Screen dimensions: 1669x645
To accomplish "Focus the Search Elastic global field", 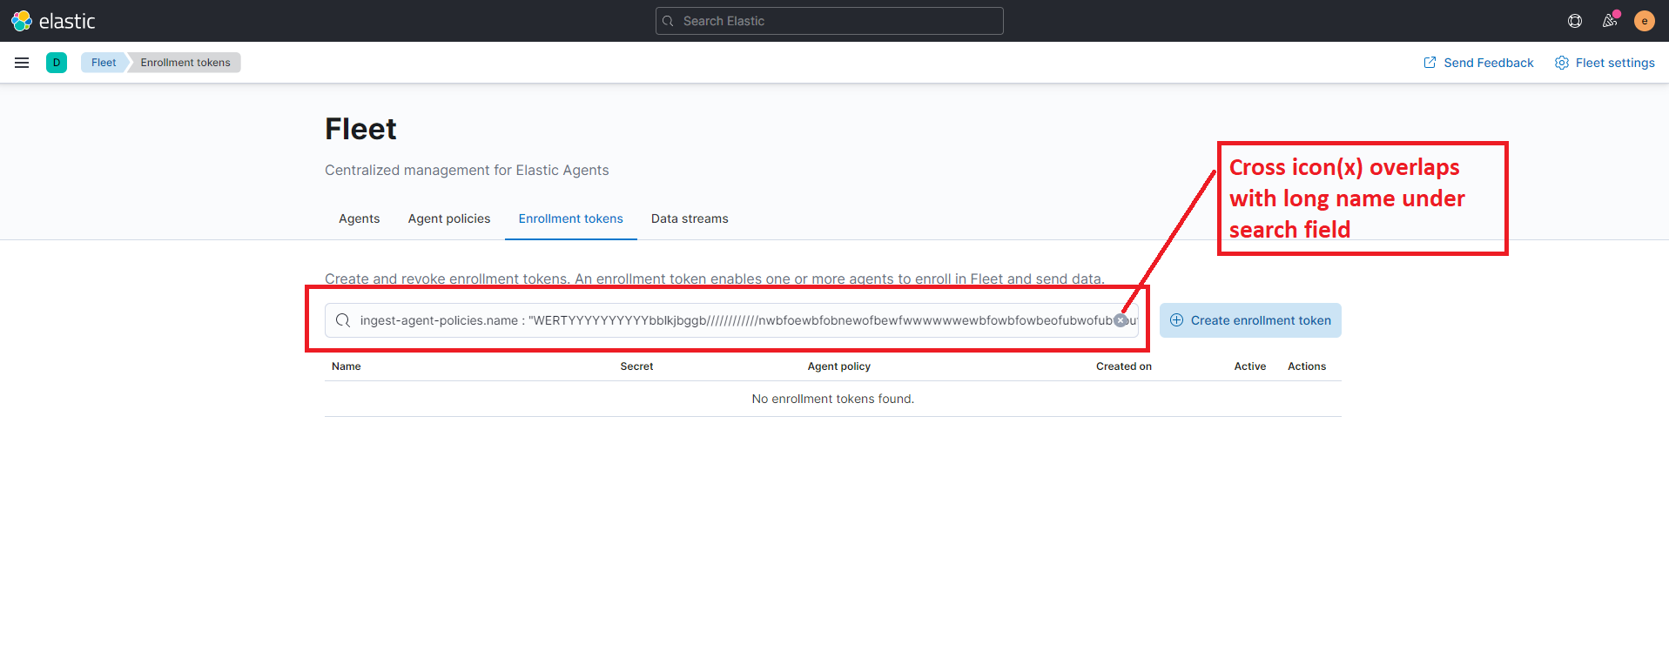I will coord(829,21).
